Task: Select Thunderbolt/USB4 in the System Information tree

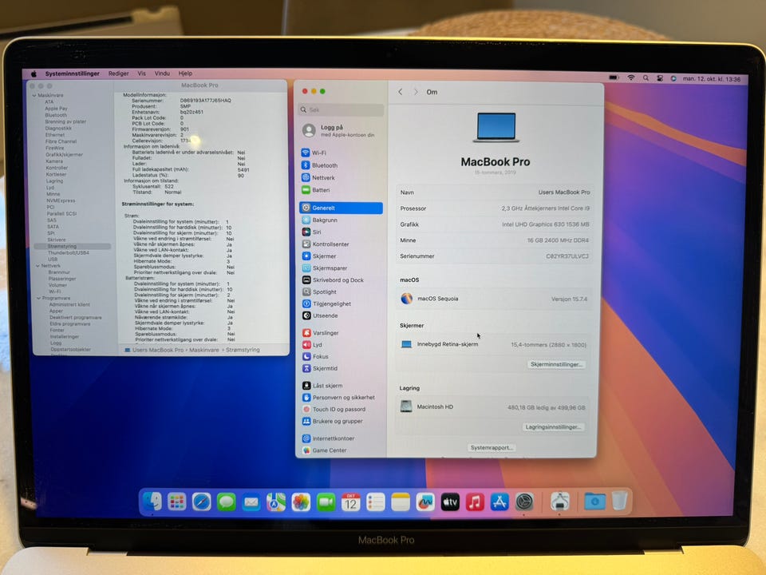Action: pos(69,253)
